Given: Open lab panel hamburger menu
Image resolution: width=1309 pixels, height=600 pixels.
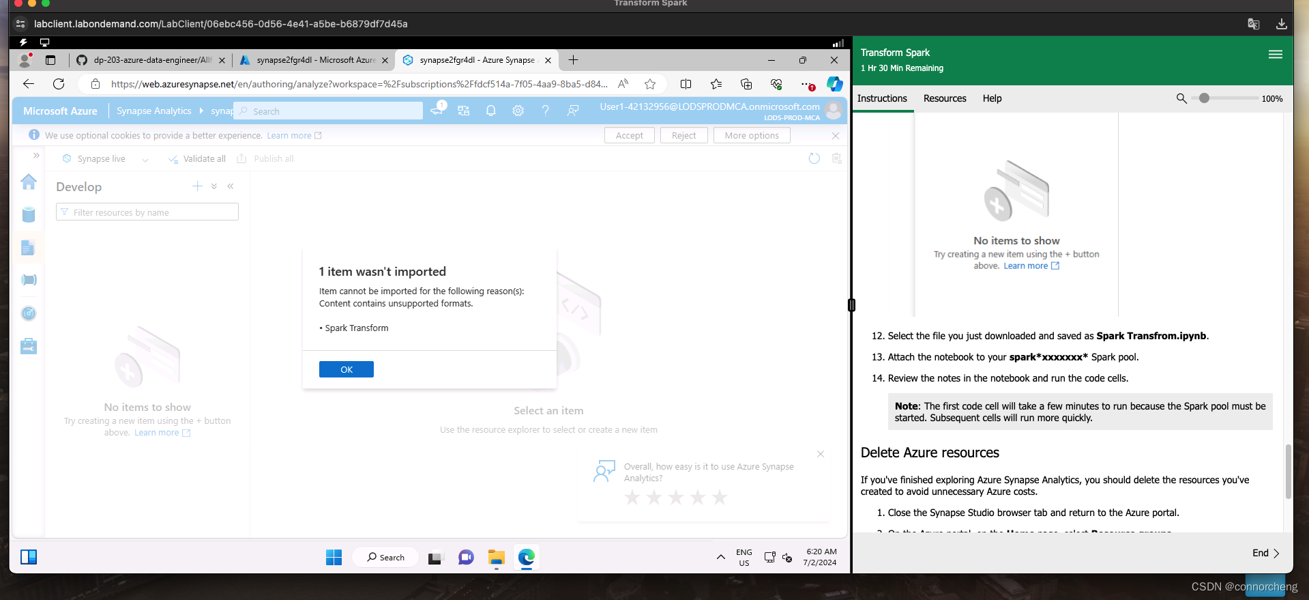Looking at the screenshot, I should [1275, 55].
